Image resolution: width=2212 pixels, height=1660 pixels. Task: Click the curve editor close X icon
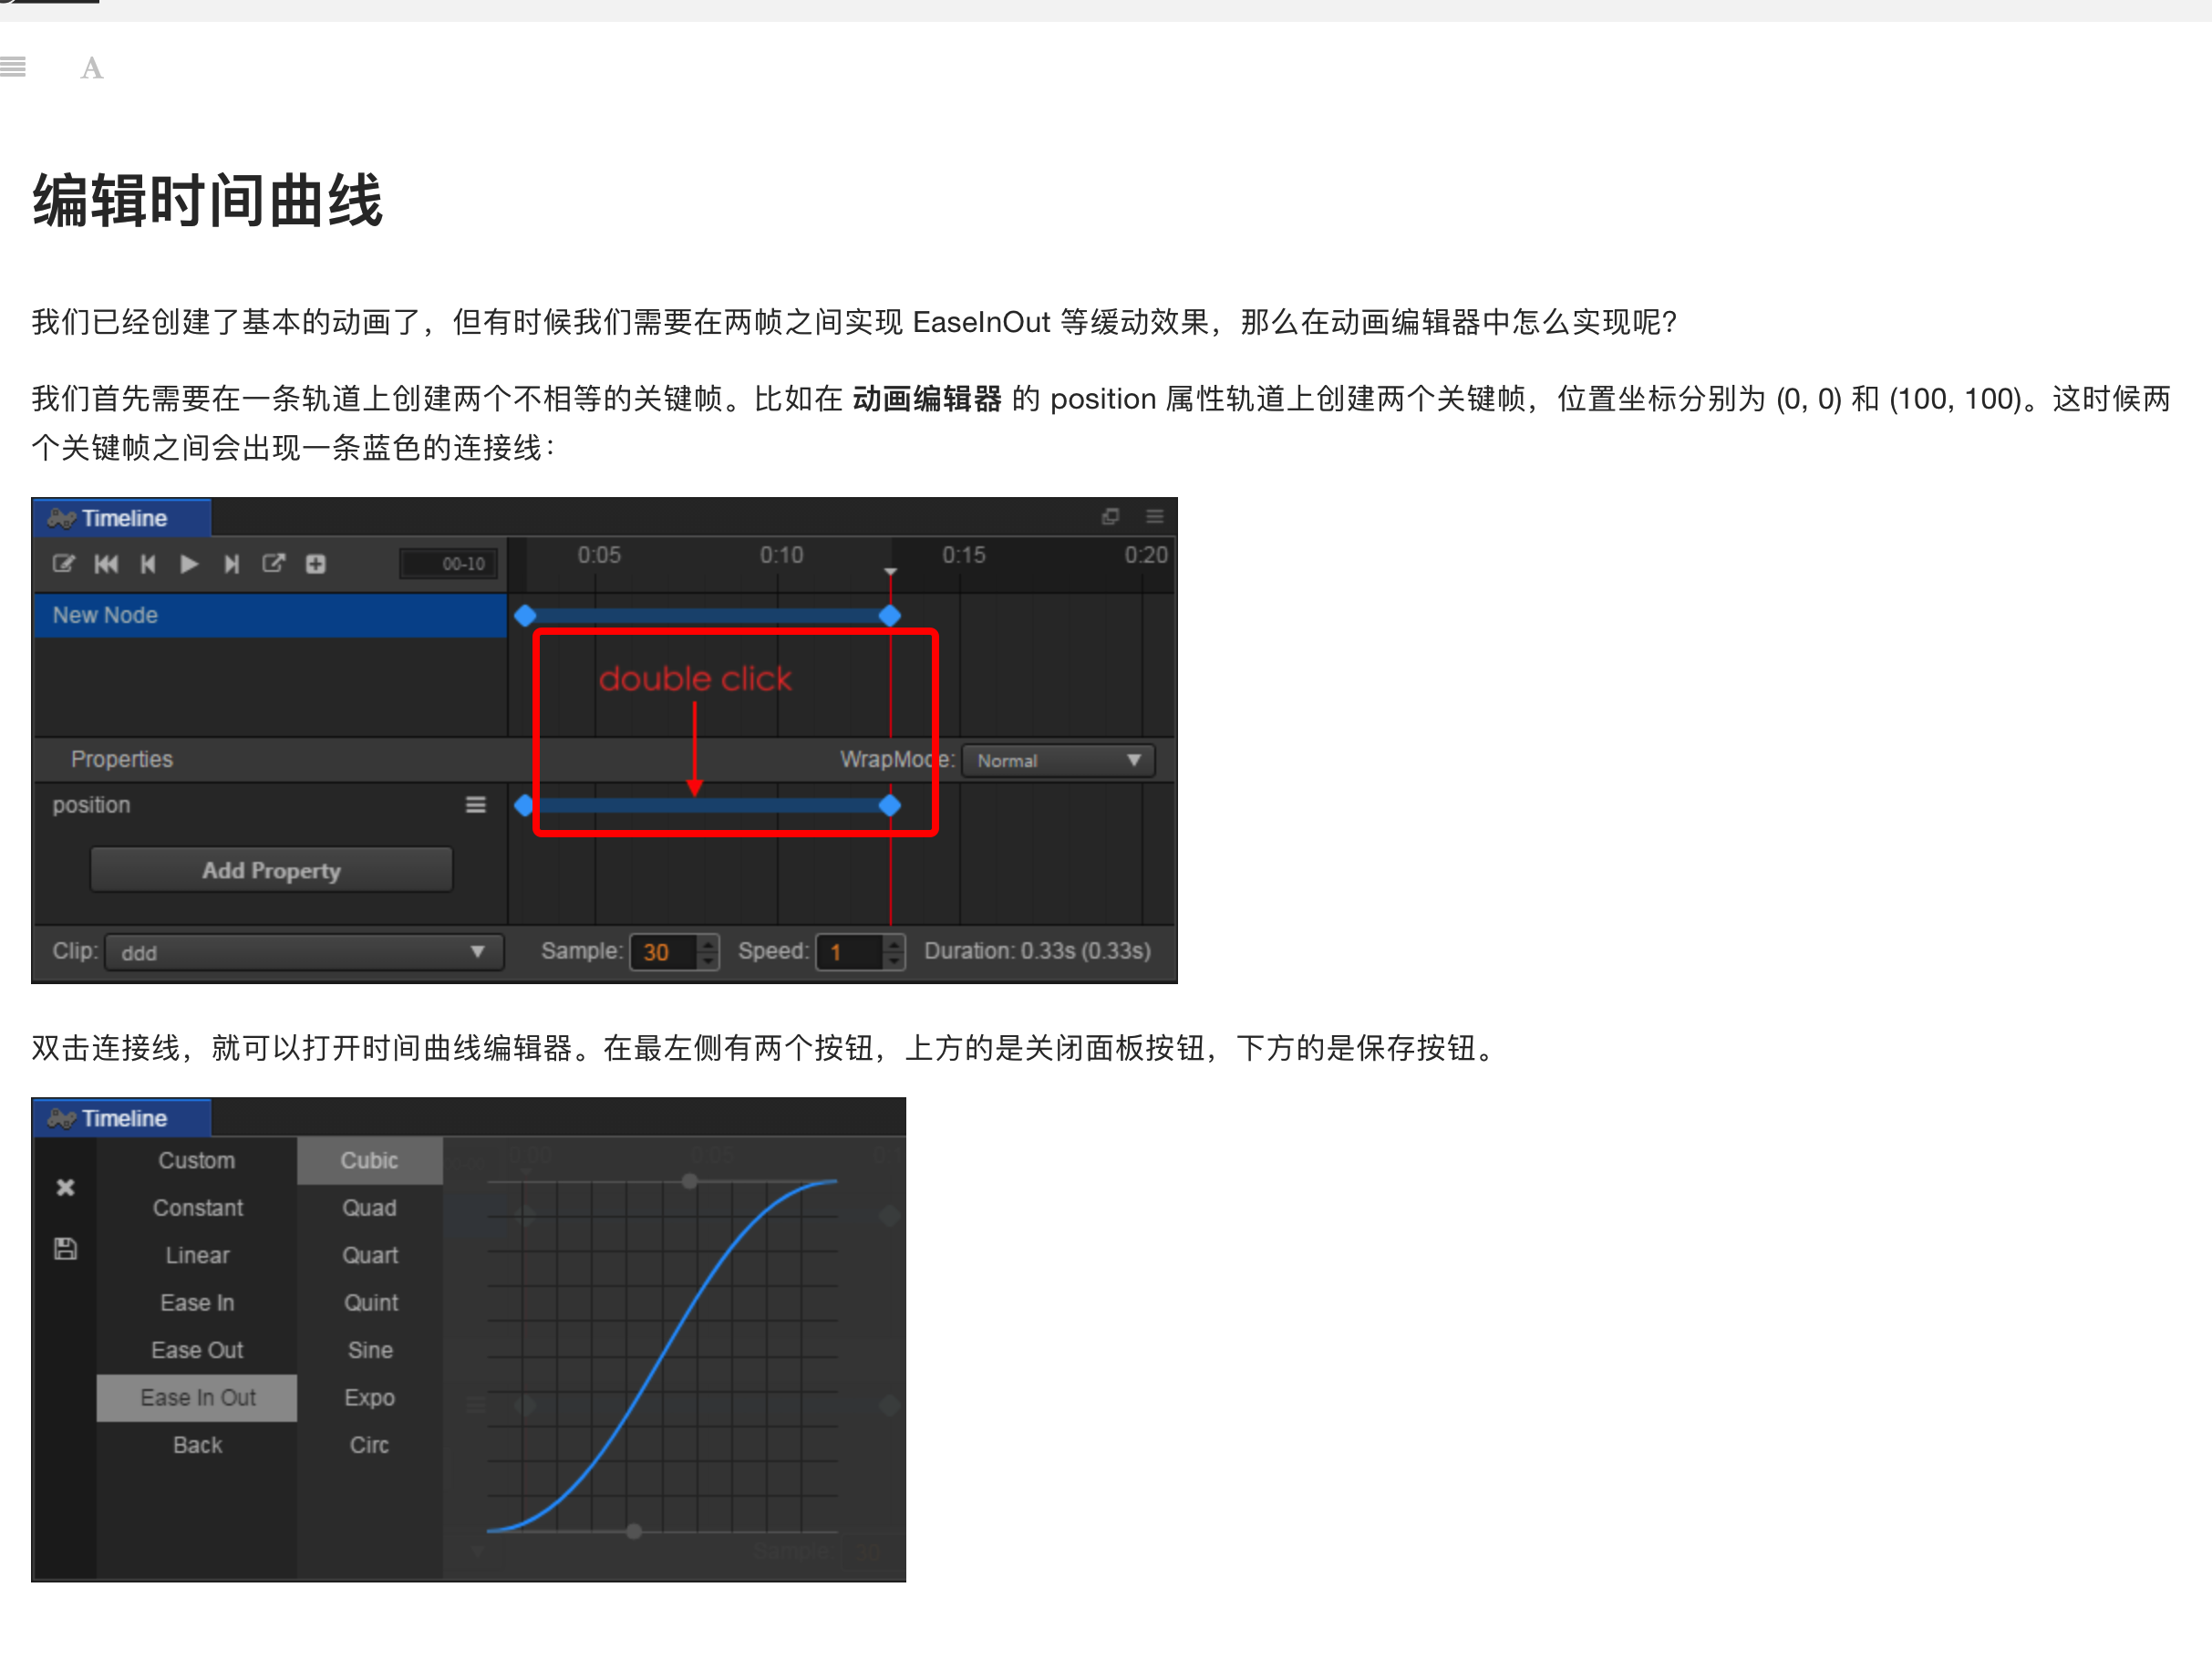click(x=65, y=1187)
